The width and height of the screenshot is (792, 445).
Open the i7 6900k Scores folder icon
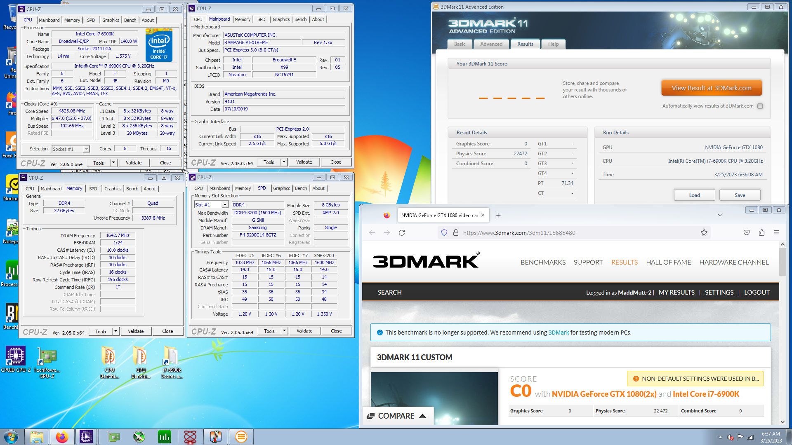pos(172,362)
